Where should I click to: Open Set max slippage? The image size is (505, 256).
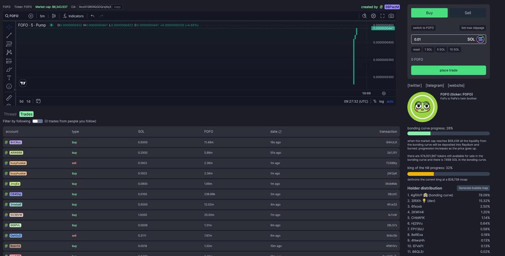473,28
